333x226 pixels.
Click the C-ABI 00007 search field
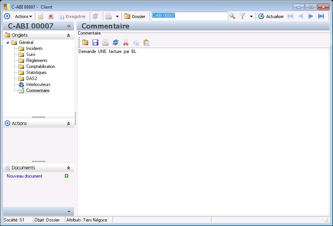(x=190, y=17)
